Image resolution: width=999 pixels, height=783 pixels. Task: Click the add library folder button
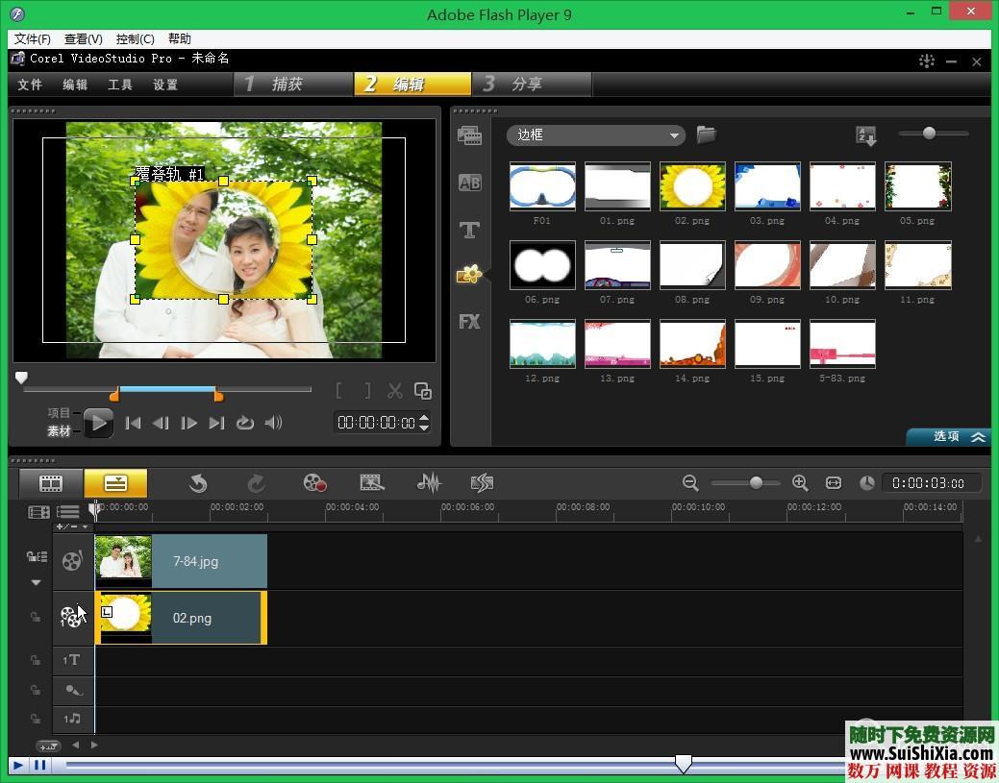tap(707, 135)
